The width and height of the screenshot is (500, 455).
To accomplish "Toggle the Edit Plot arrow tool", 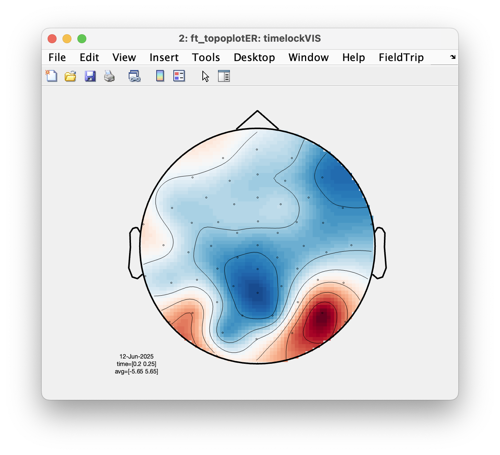I will tap(205, 76).
